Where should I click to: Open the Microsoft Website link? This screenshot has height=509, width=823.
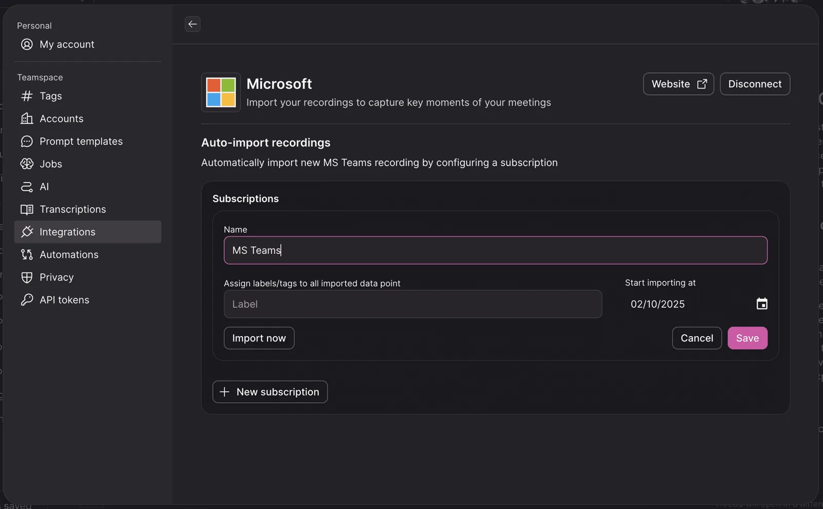tap(678, 84)
